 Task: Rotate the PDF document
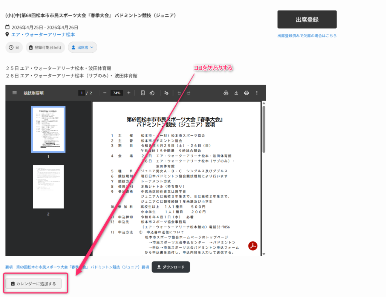click(152, 93)
